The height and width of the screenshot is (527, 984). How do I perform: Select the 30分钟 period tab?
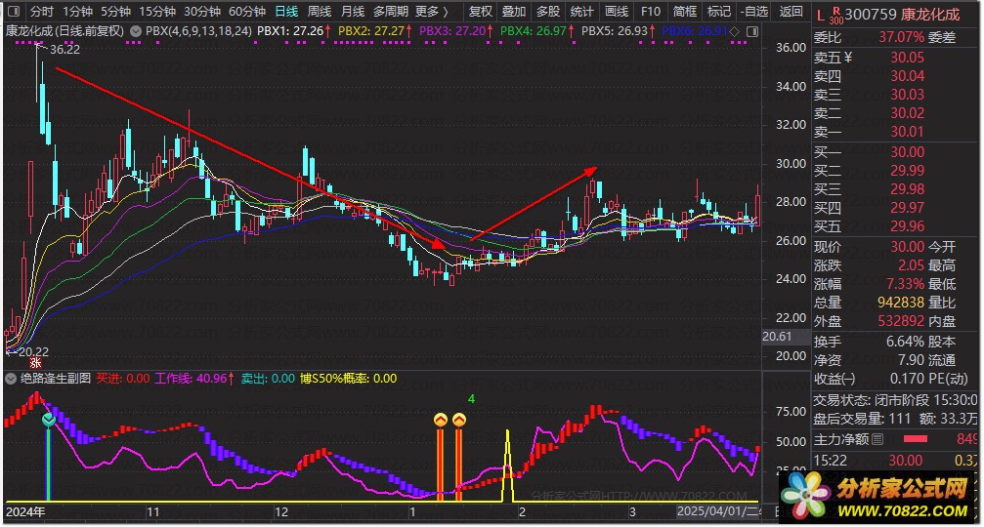pyautogui.click(x=202, y=12)
